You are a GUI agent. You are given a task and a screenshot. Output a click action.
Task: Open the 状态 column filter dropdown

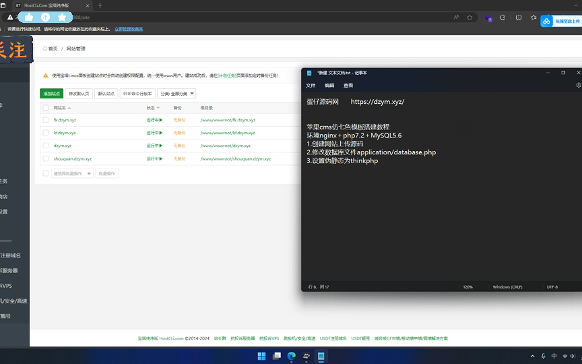click(x=153, y=108)
